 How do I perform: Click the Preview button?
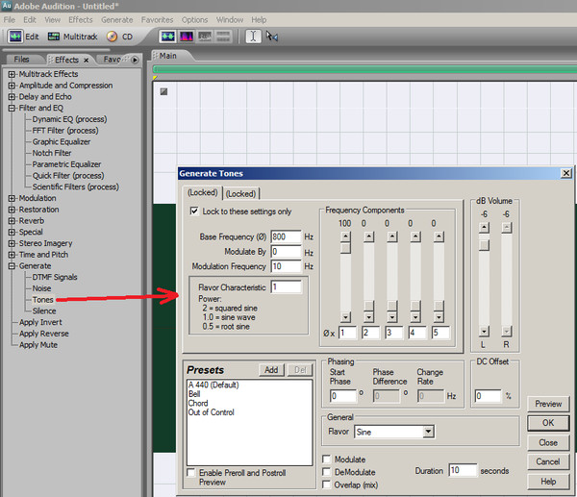point(548,404)
